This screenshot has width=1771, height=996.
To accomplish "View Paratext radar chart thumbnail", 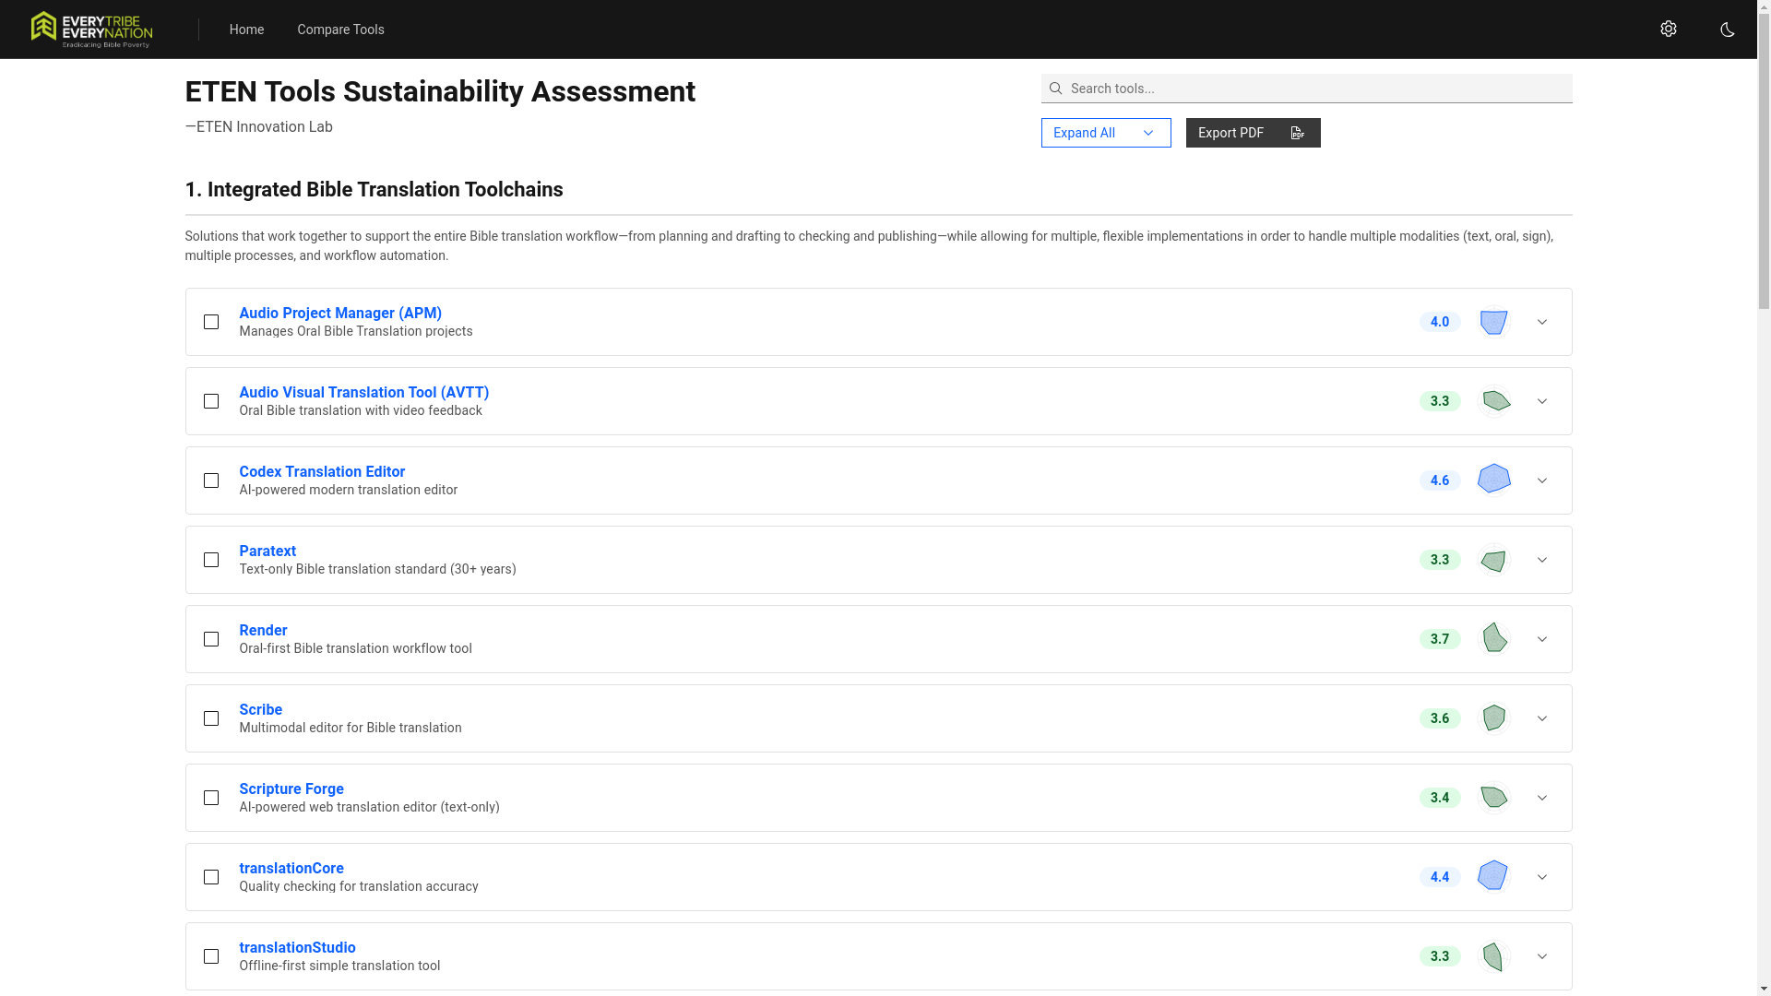I will tap(1494, 560).
